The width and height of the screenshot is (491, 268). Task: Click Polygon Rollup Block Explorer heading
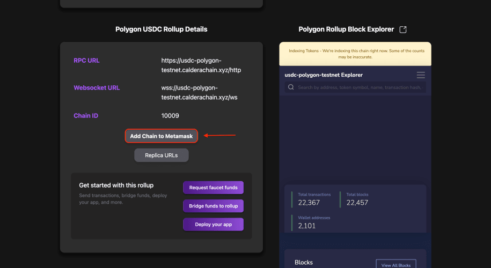click(346, 29)
